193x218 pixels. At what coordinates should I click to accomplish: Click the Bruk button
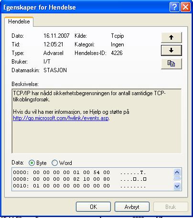(171, 207)
